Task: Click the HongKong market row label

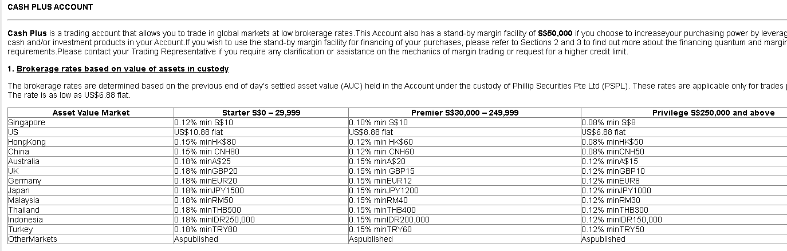Action: coord(27,142)
